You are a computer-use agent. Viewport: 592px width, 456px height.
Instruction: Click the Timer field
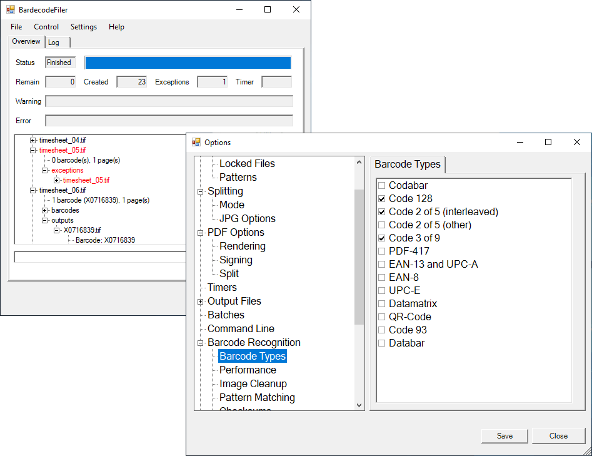pyautogui.click(x=277, y=81)
